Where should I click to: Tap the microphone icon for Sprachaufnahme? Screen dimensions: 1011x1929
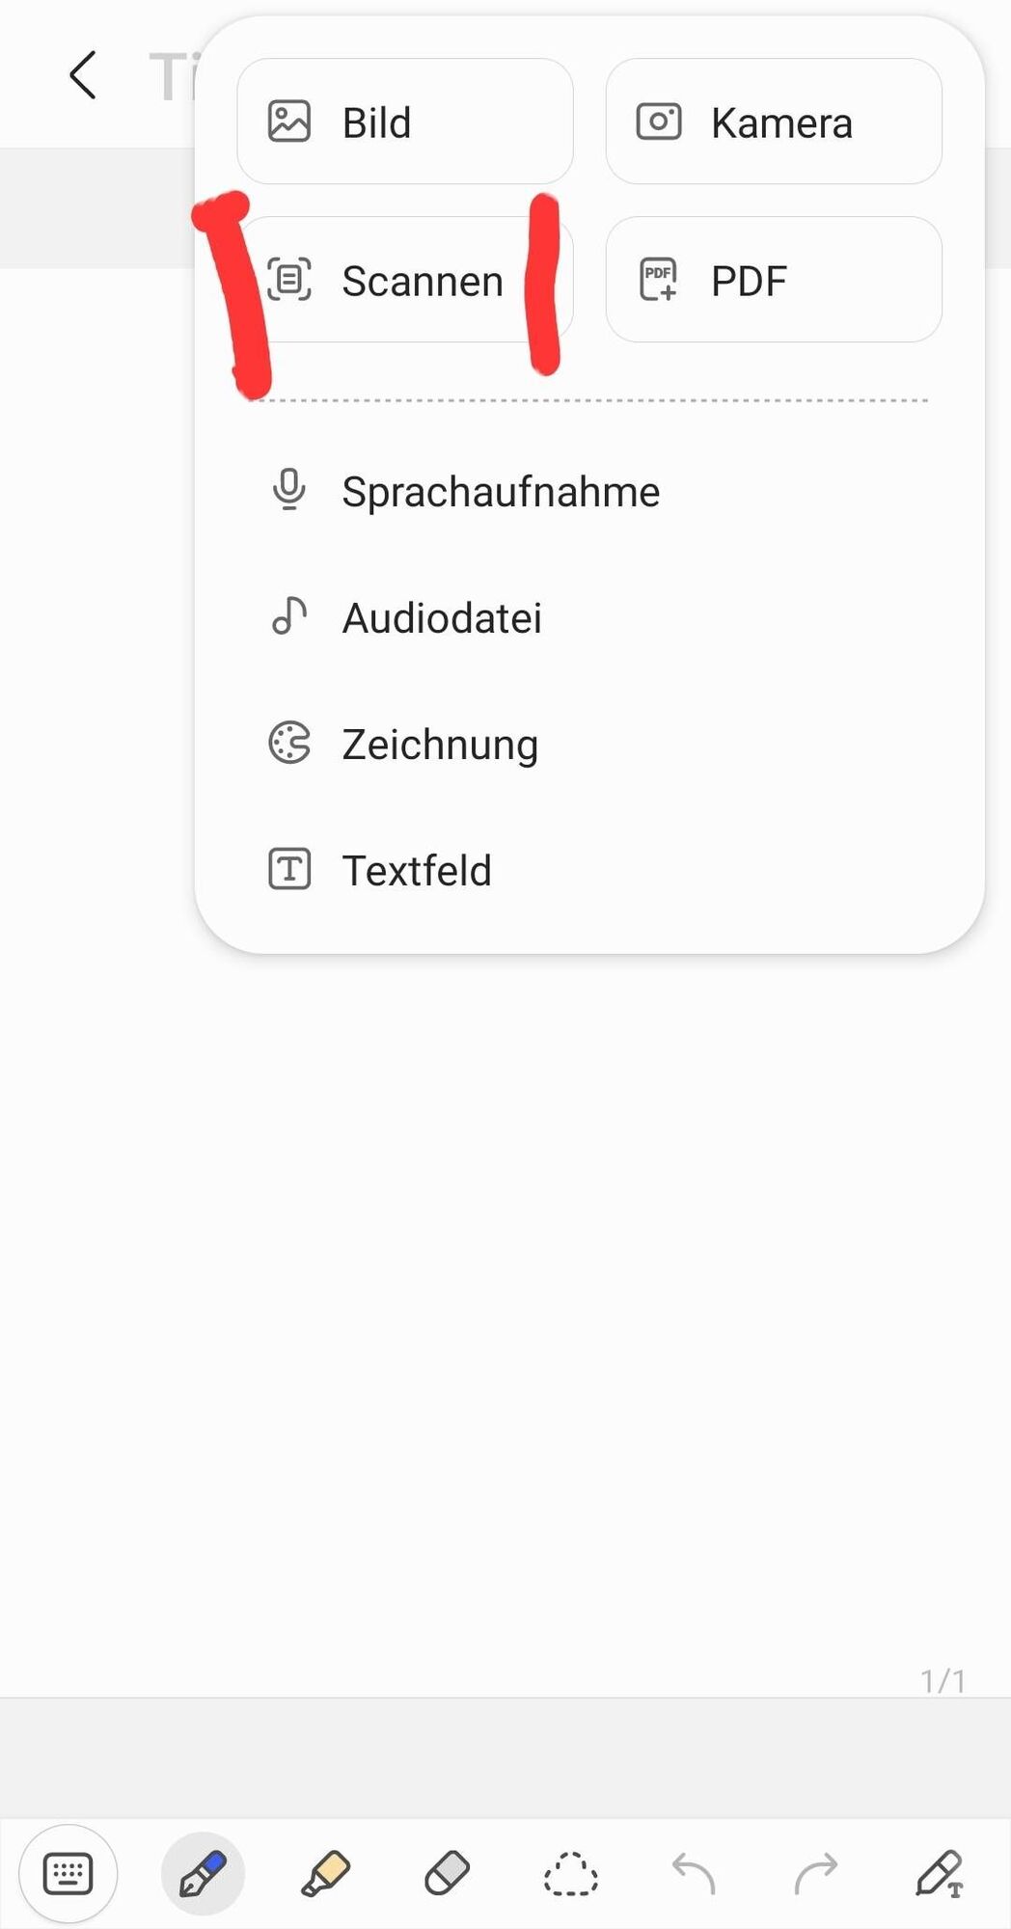tap(289, 490)
